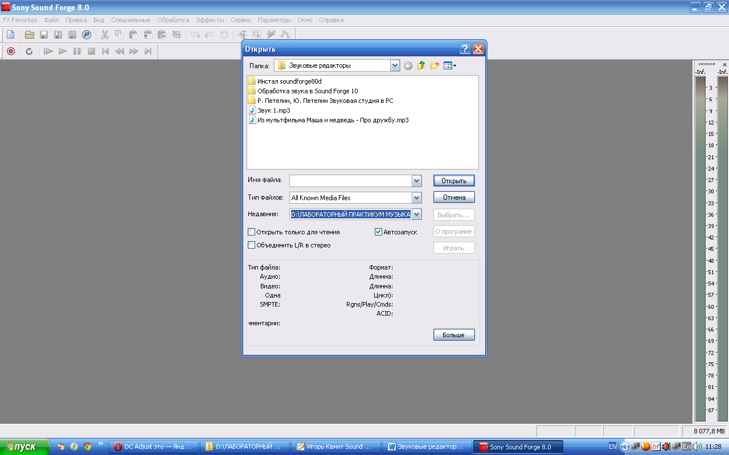Select the Envelope tool icon
Screen dimensions: 729x455
tap(285, 35)
